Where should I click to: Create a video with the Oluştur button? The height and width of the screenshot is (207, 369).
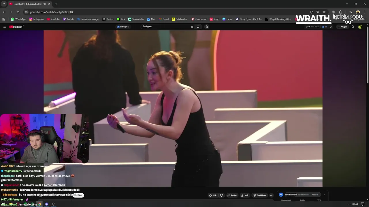click(342, 27)
